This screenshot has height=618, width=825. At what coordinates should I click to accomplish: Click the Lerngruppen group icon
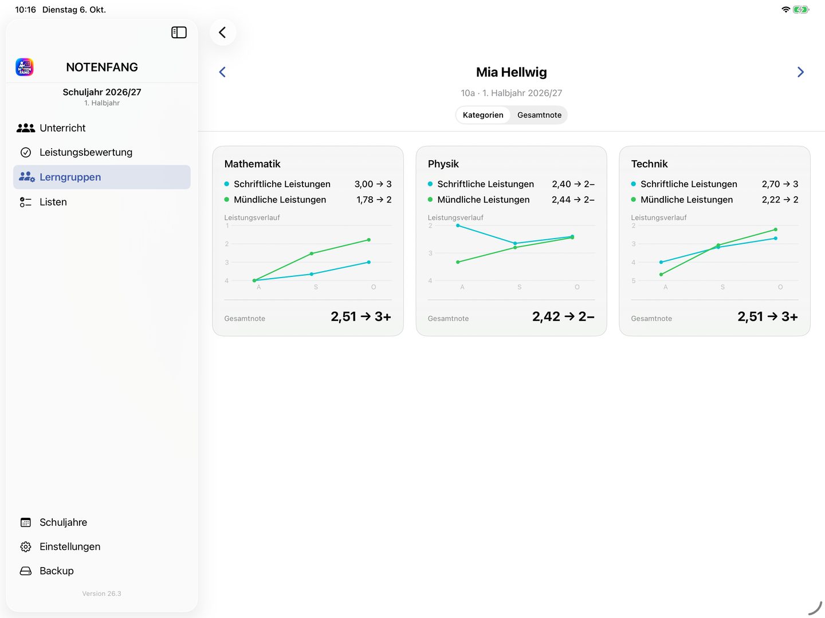tap(26, 177)
